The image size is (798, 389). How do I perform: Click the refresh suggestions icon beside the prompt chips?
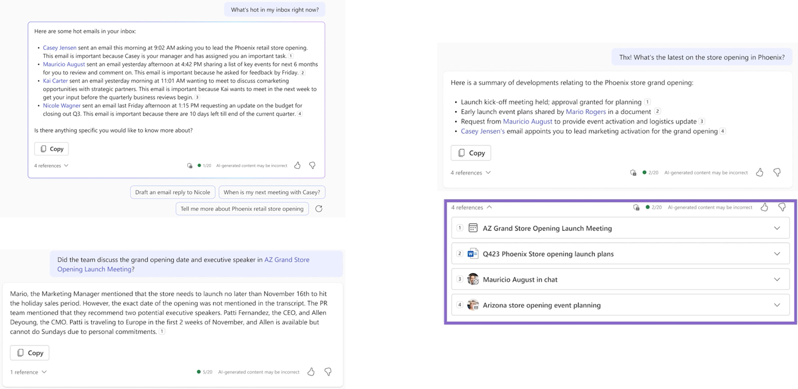pyautogui.click(x=319, y=209)
